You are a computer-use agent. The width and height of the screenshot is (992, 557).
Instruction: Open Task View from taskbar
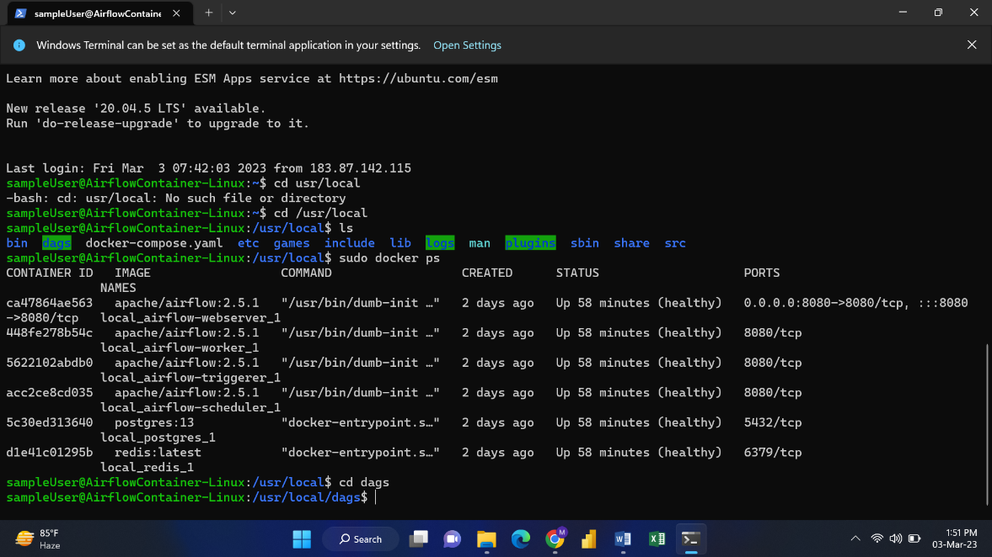pyautogui.click(x=418, y=538)
